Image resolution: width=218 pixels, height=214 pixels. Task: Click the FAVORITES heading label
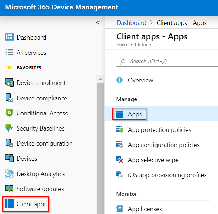(29, 68)
